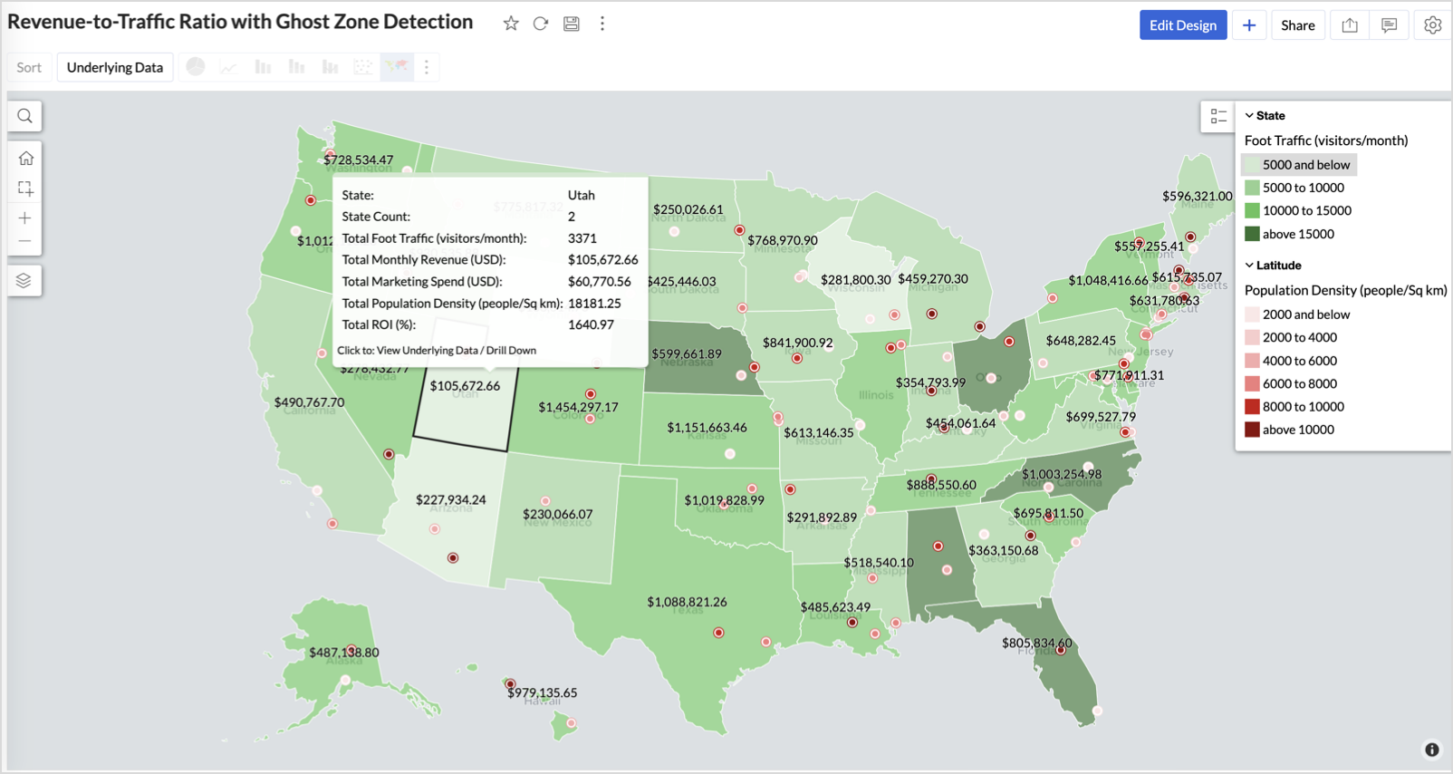Viewport: 1453px width, 774px height.
Task: Toggle 'above 15000' foot traffic legend
Action: (x=1291, y=234)
